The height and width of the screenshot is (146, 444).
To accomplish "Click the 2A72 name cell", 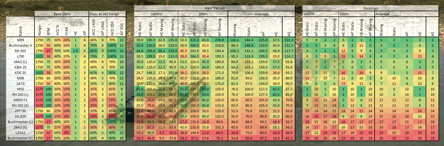I will coord(20,84).
